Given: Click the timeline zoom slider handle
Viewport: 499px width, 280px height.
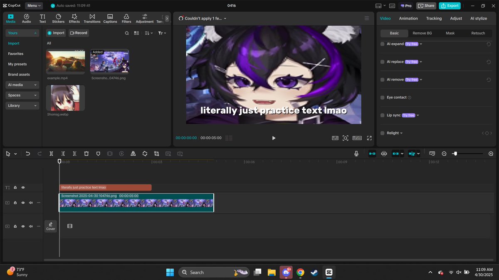Looking at the screenshot, I should [455, 153].
